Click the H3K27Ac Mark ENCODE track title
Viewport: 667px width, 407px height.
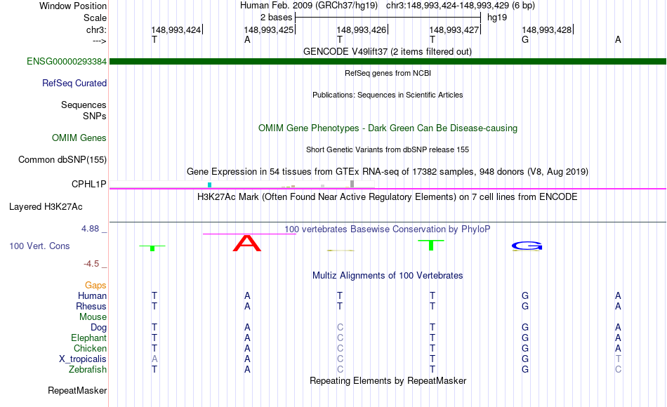pos(388,197)
